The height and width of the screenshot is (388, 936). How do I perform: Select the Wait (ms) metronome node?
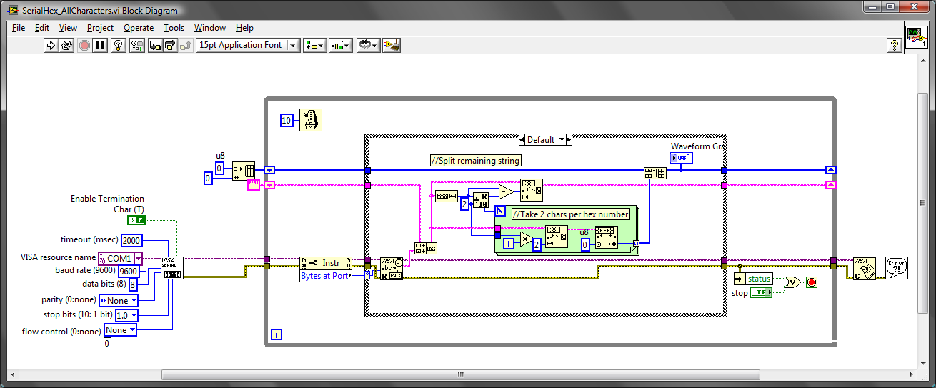[x=310, y=120]
